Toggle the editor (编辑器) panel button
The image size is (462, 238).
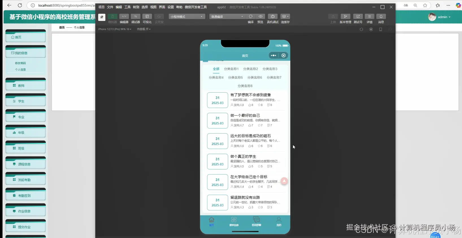[x=124, y=16]
